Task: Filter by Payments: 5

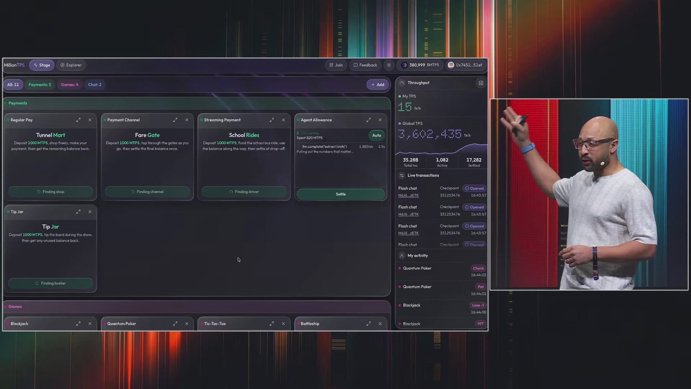Action: tap(40, 85)
